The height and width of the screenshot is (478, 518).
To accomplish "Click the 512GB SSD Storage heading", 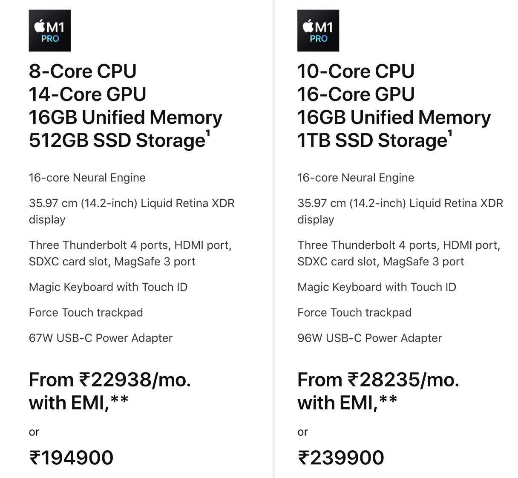I will click(117, 141).
